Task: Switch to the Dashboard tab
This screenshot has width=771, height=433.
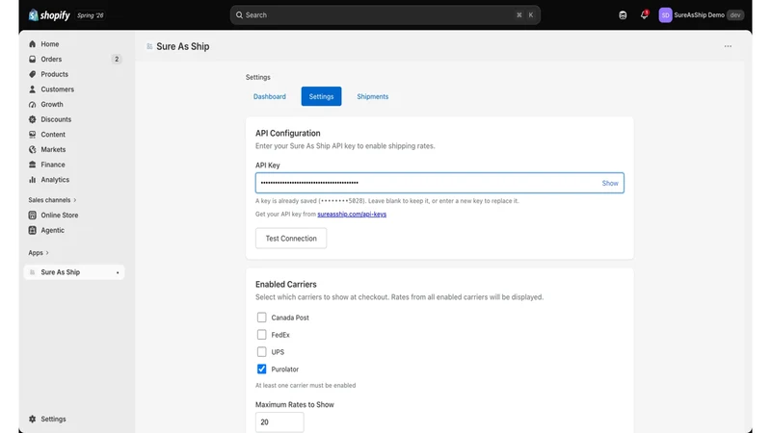Action: [x=270, y=97]
